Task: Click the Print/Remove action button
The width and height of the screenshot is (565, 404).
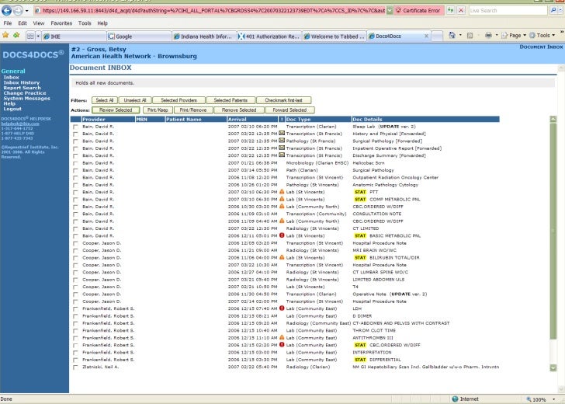Action: tap(193, 110)
